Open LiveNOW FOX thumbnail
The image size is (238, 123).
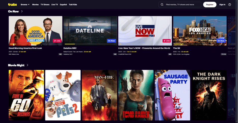pyautogui.click(x=145, y=31)
